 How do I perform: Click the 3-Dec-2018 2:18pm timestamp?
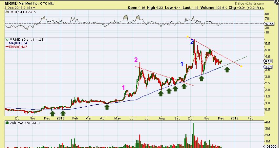(x=20, y=8)
